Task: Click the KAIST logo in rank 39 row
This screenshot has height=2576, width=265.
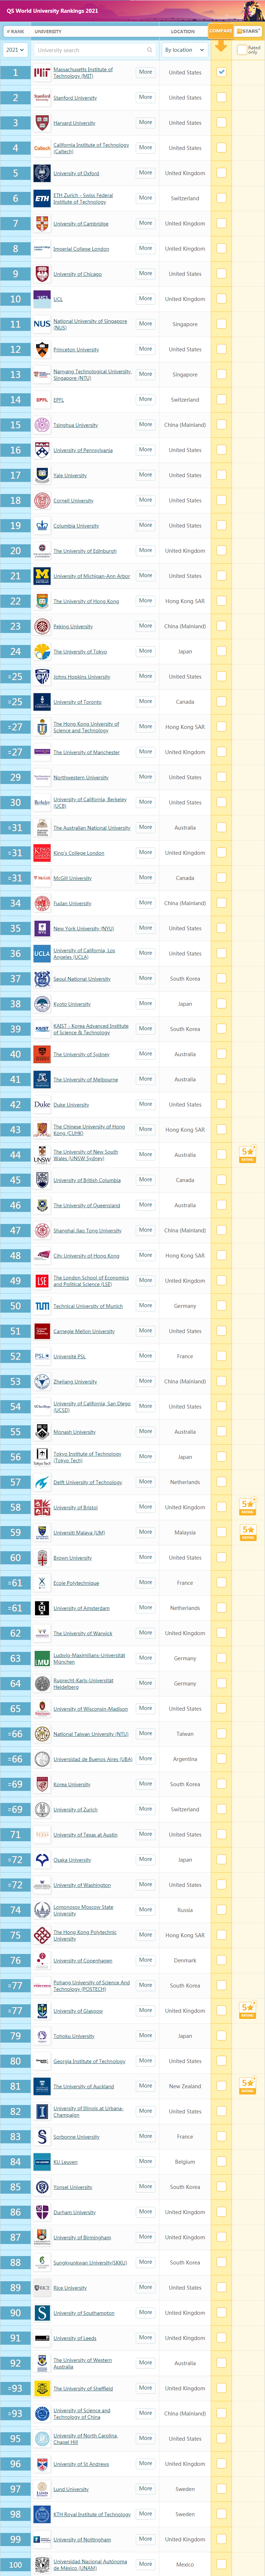Action: pyautogui.click(x=42, y=1029)
